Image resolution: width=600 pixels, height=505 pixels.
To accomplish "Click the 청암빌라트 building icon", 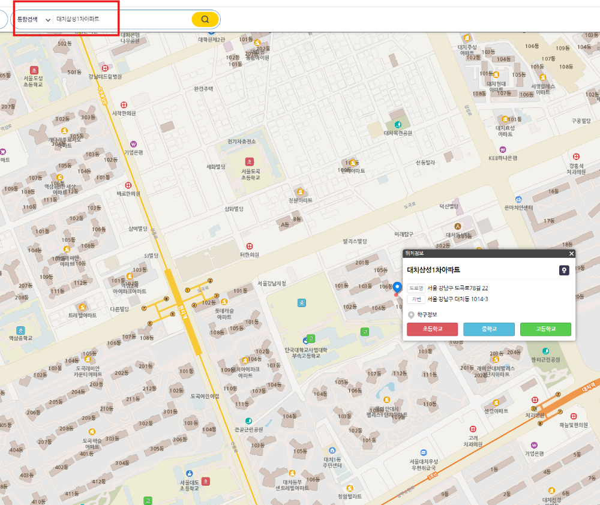I will pyautogui.click(x=349, y=489).
